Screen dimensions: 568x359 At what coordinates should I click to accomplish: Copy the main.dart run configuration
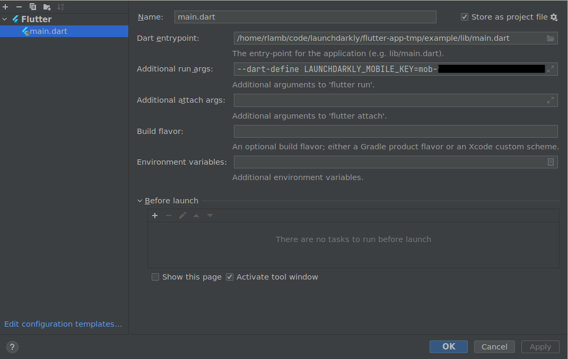(33, 6)
